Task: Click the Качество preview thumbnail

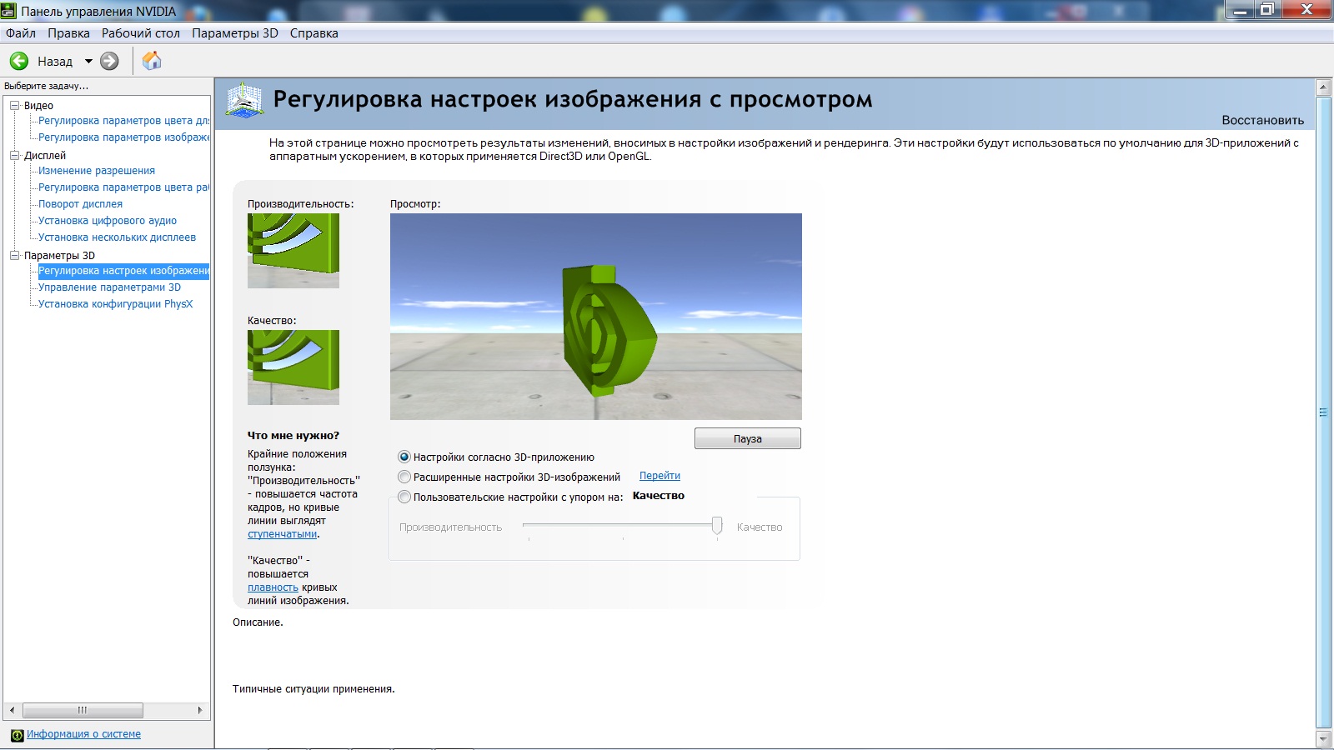Action: click(293, 367)
